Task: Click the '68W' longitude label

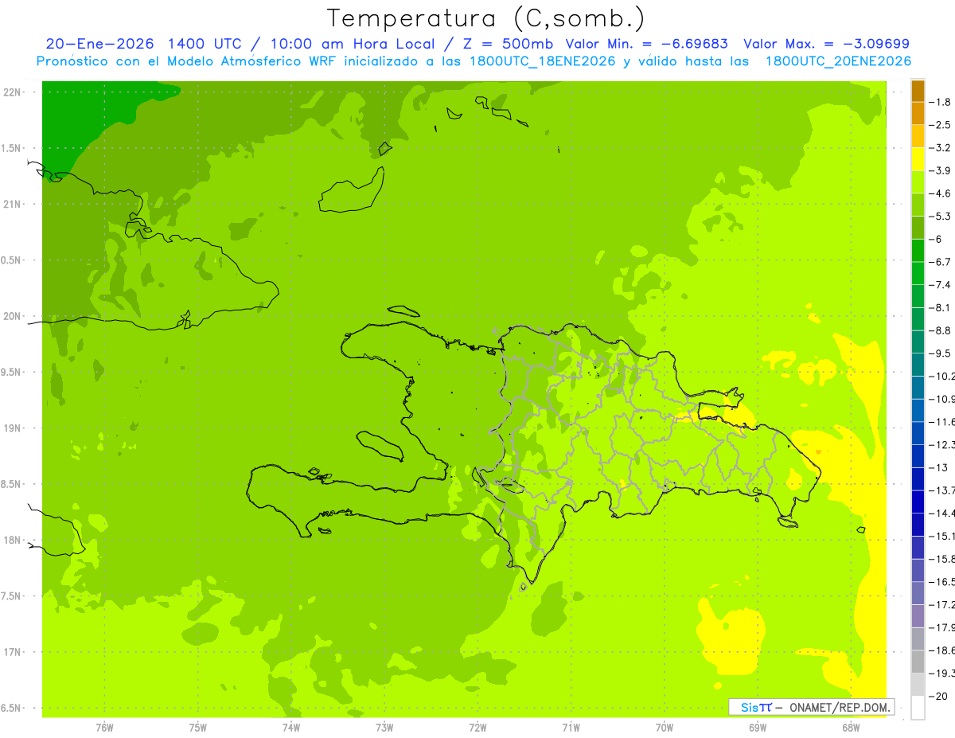Action: [851, 728]
